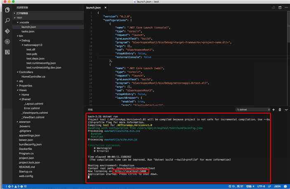290x189 pixels.
Task: Open the dotnet terminal selector dropdown
Action: coord(252,110)
